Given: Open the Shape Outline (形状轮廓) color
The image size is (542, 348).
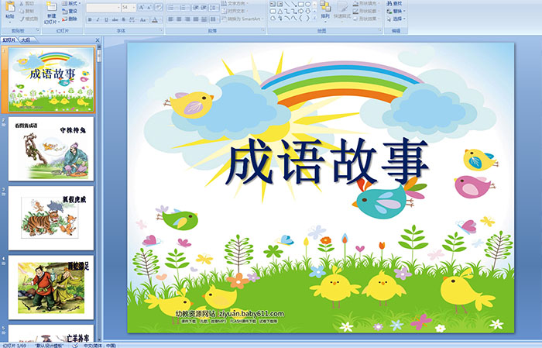Looking at the screenshot, I should (x=367, y=11).
